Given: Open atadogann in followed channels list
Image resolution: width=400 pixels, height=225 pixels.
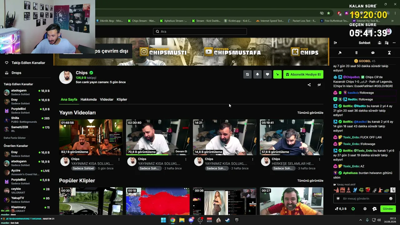Looking at the screenshot, I should (x=27, y=92).
